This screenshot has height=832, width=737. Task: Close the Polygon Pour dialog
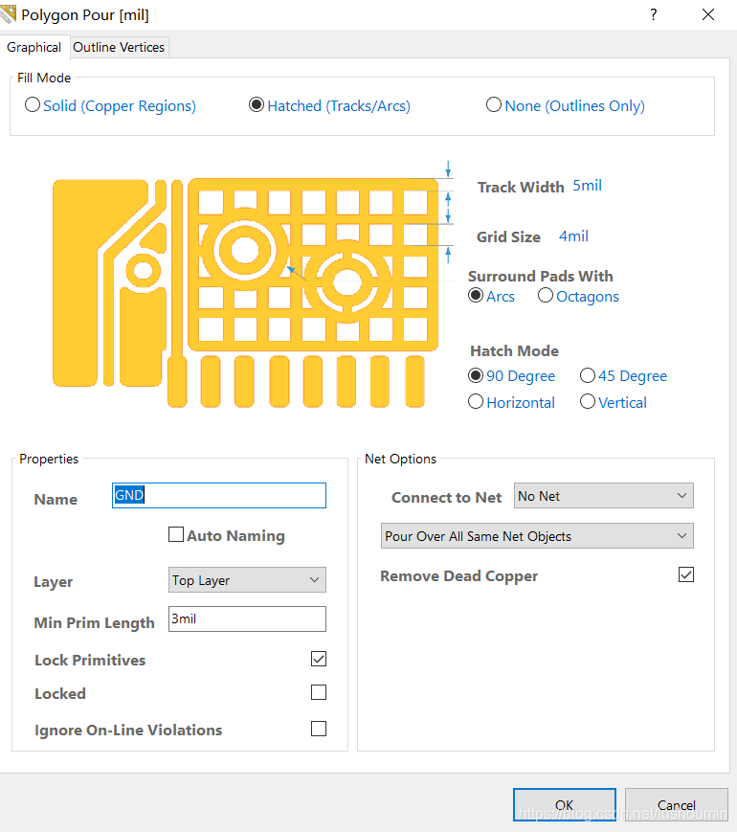click(x=708, y=14)
